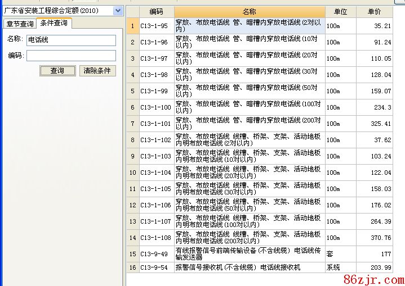Viewport: 405px width, 286px height.
Task: Click the 单价 column header
Action: click(374, 12)
